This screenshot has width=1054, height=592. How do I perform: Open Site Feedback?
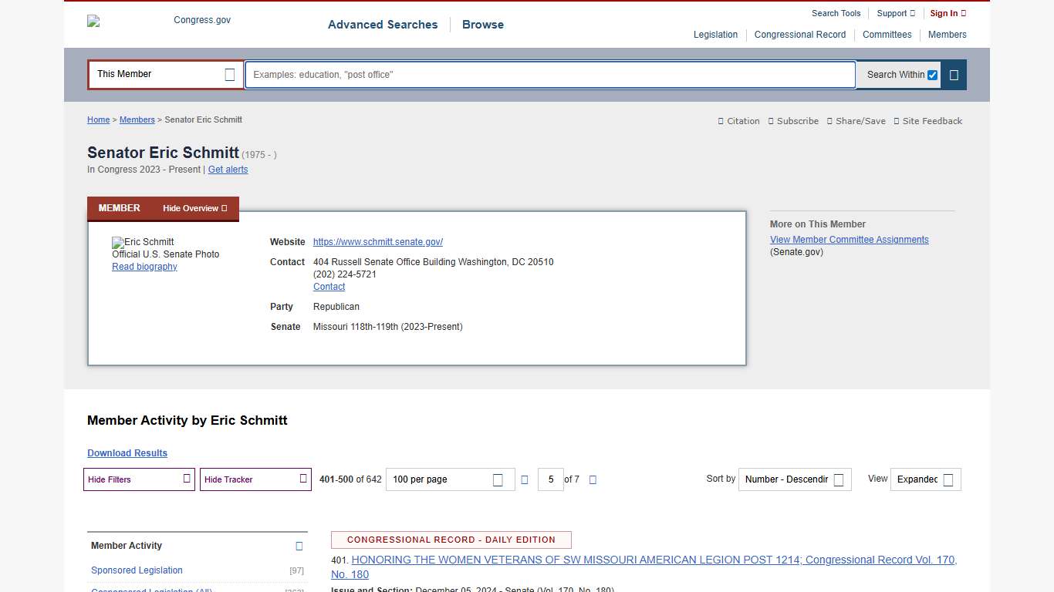927,121
